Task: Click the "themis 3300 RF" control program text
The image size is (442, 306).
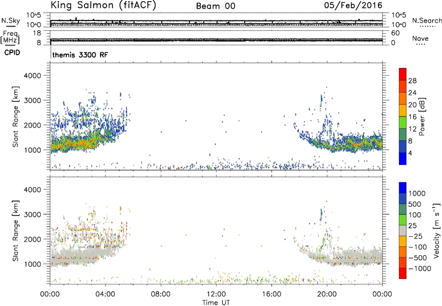Action: click(x=80, y=55)
